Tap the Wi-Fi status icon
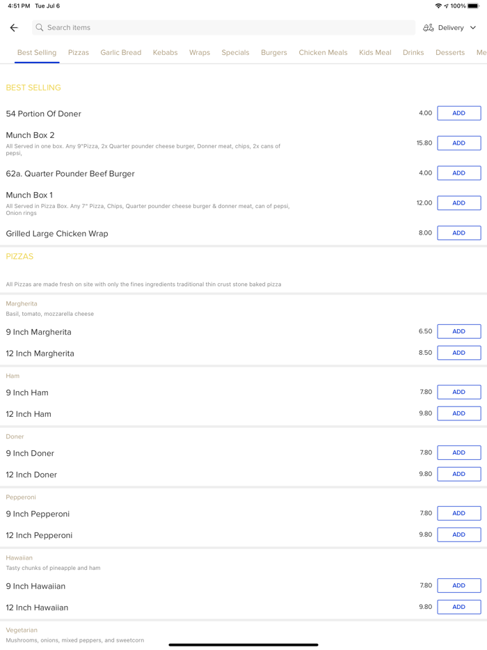The width and height of the screenshot is (487, 650). 438,6
